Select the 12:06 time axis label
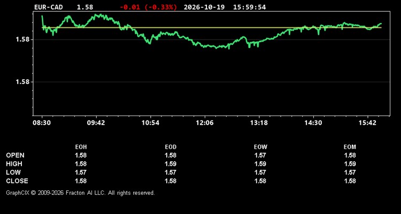401x214 pixels. pyautogui.click(x=204, y=123)
